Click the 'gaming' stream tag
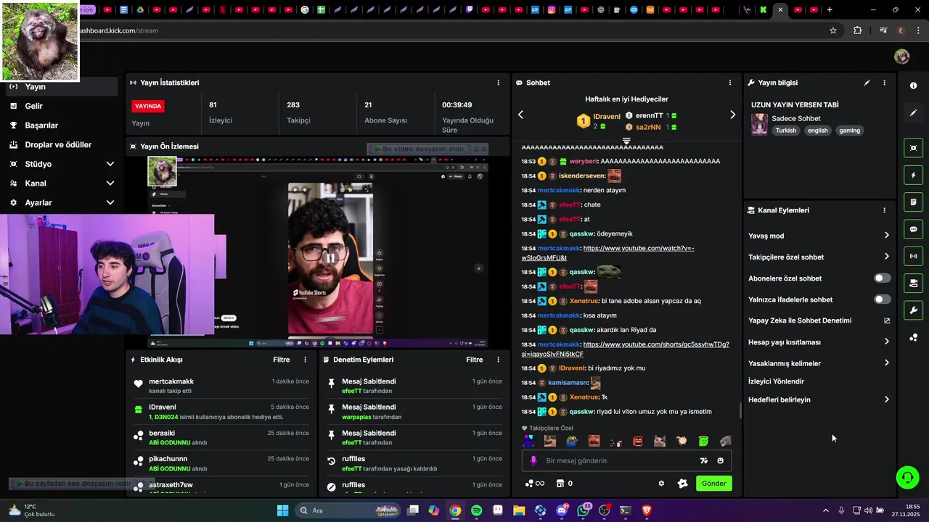 849,130
